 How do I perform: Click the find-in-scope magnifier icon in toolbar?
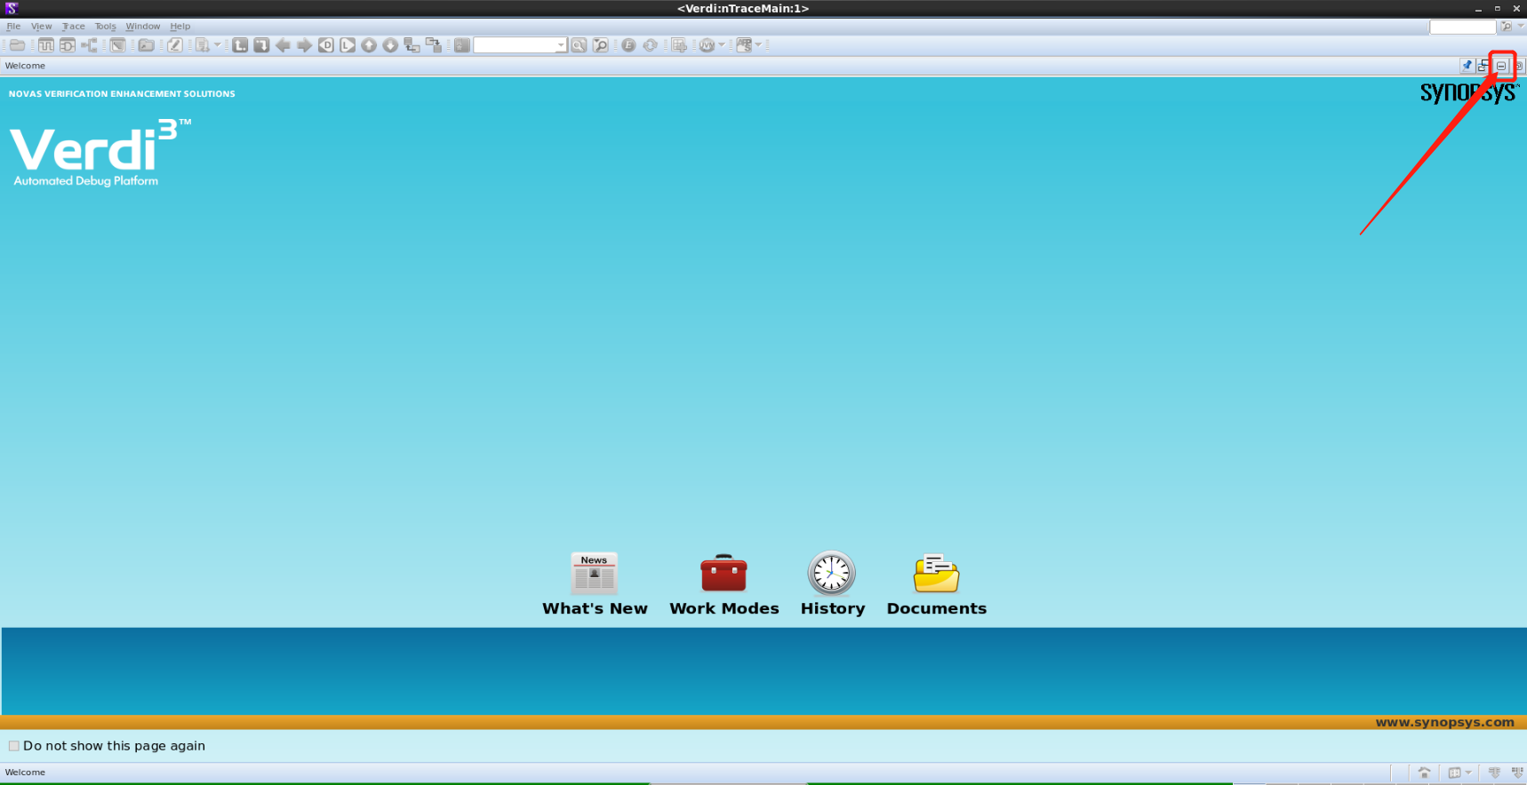[601, 45]
